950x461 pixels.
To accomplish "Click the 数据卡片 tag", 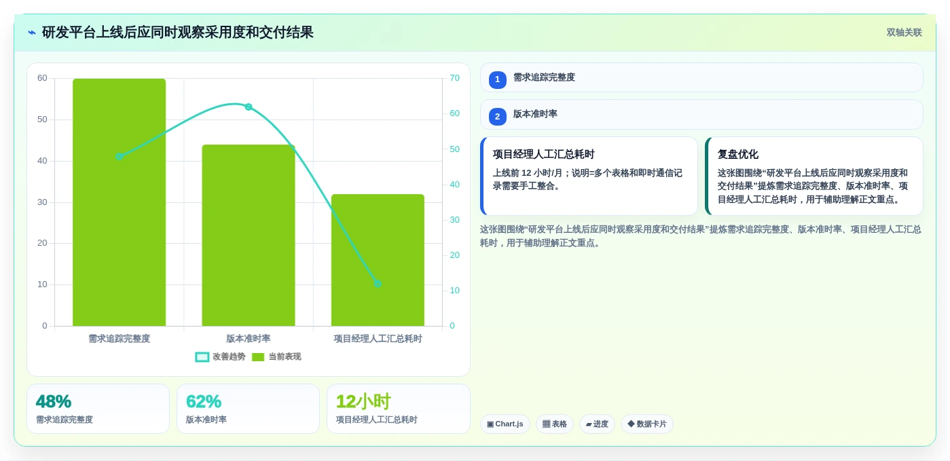I will coord(647,424).
